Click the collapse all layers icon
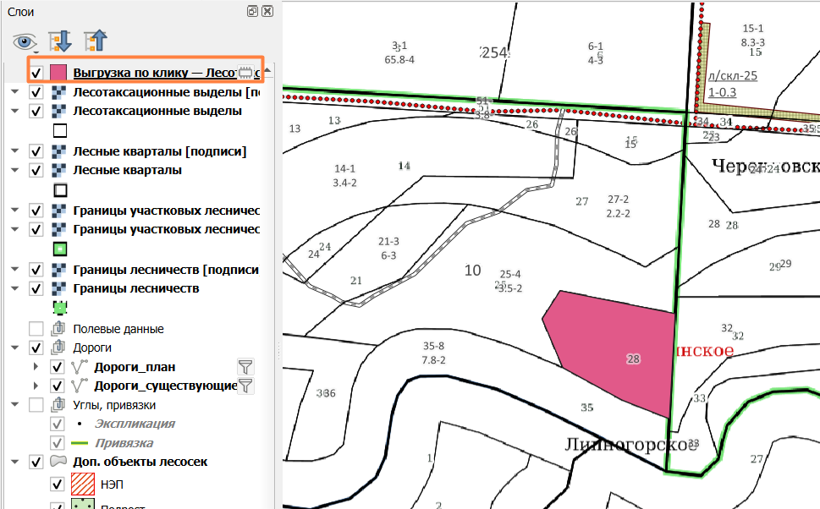The image size is (820, 509). click(95, 41)
